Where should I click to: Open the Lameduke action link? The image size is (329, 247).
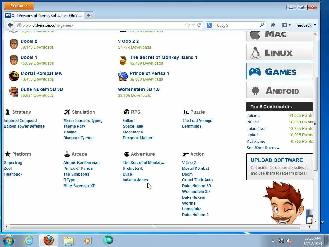192,209
